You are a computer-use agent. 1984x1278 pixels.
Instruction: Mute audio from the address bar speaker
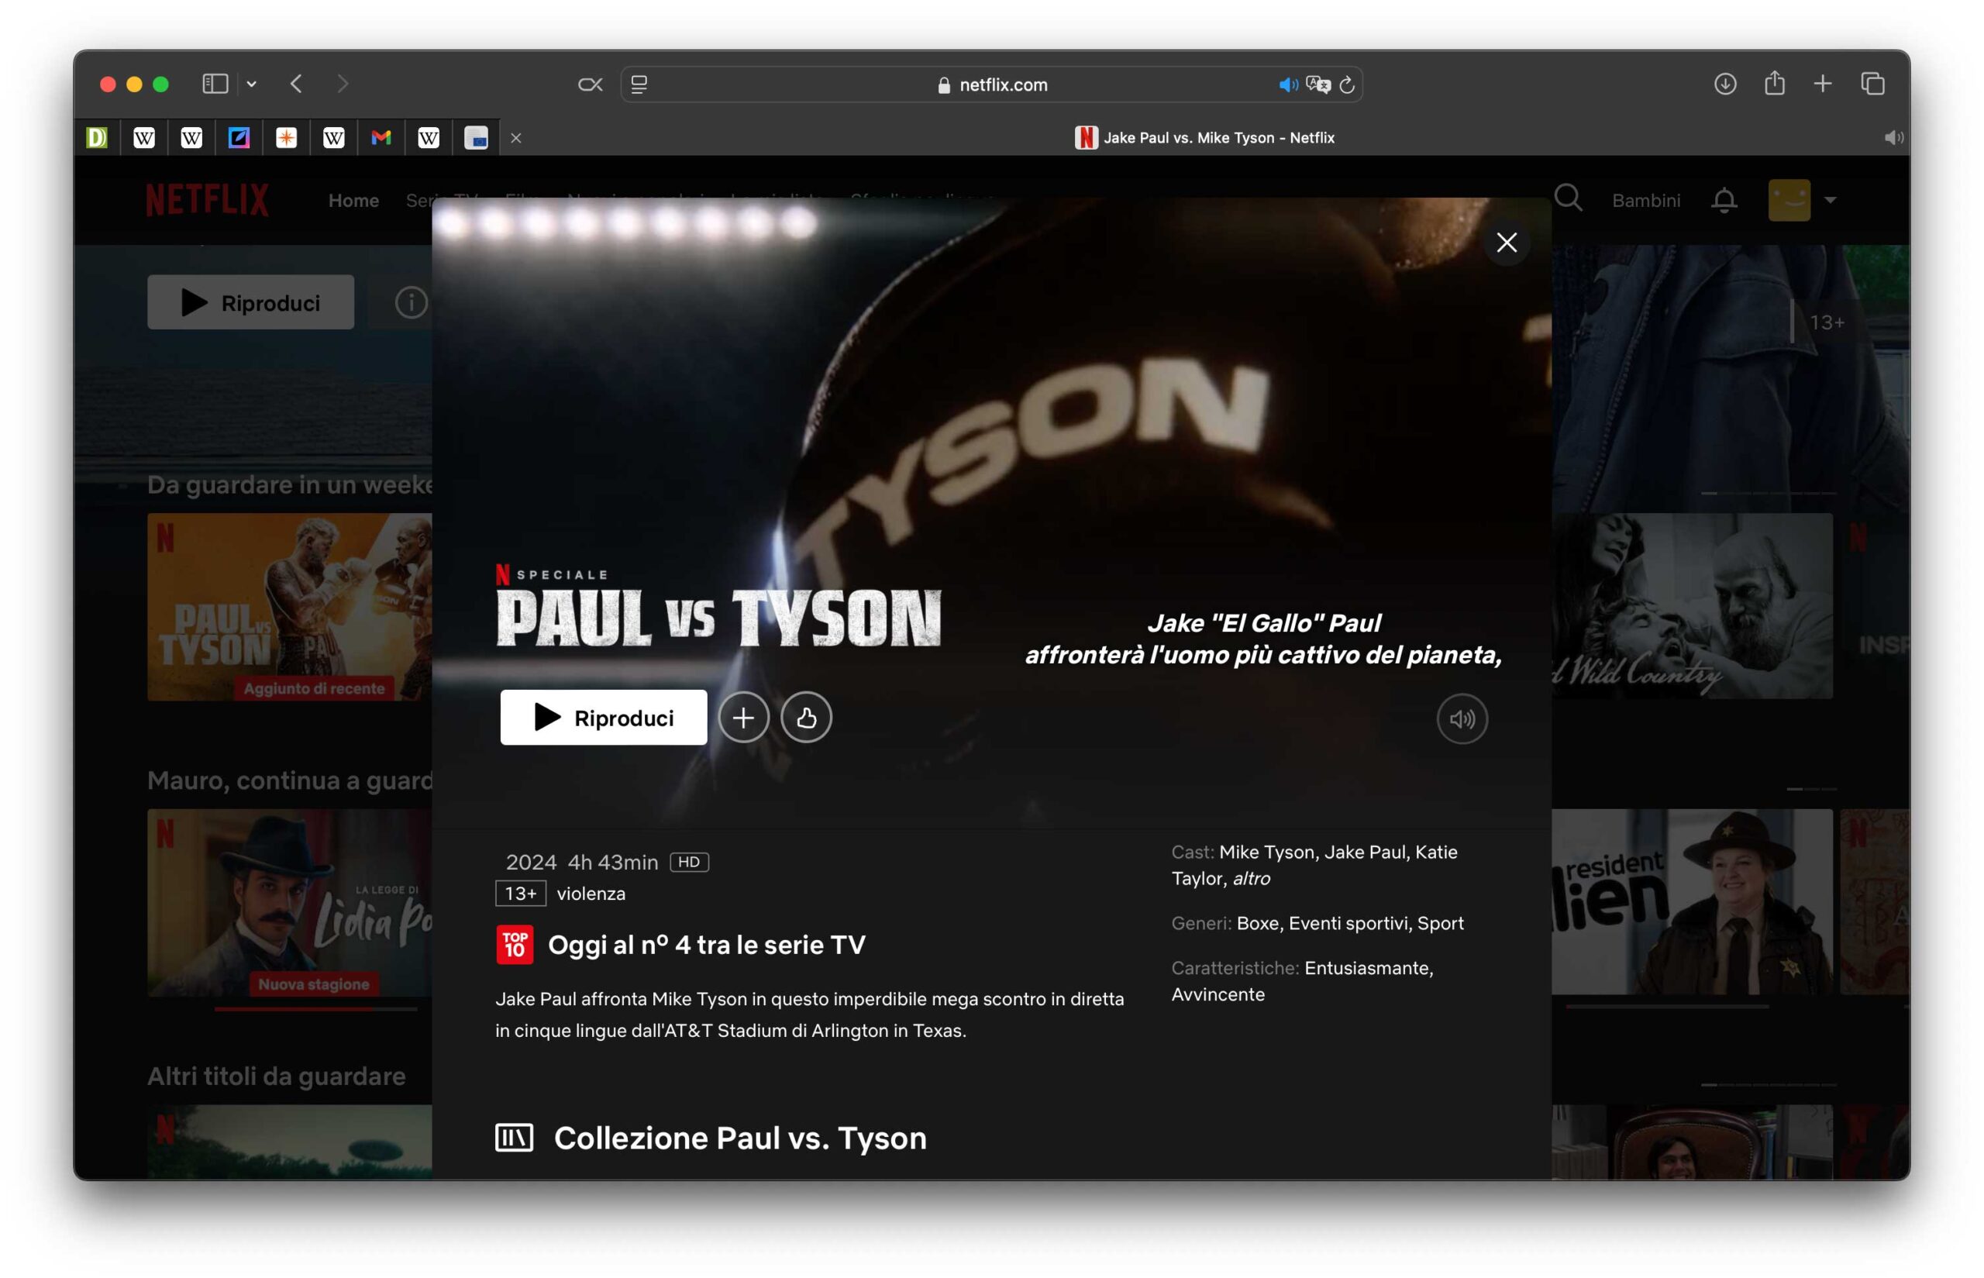[x=1287, y=84]
